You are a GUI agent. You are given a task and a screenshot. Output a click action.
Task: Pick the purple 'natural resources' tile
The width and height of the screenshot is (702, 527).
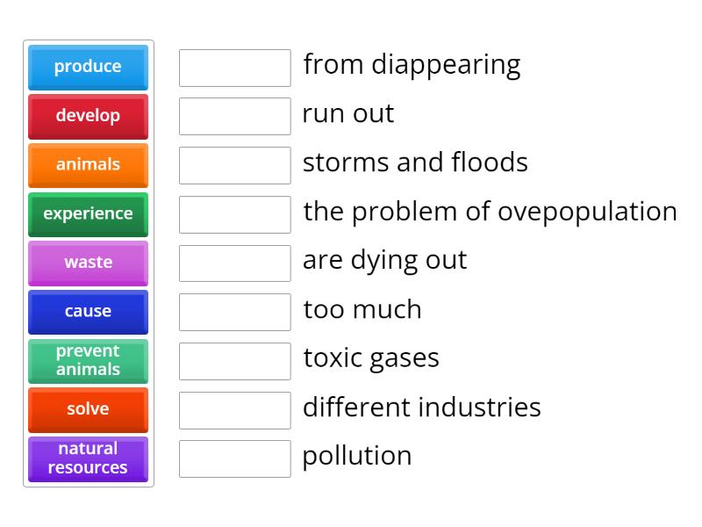(88, 458)
